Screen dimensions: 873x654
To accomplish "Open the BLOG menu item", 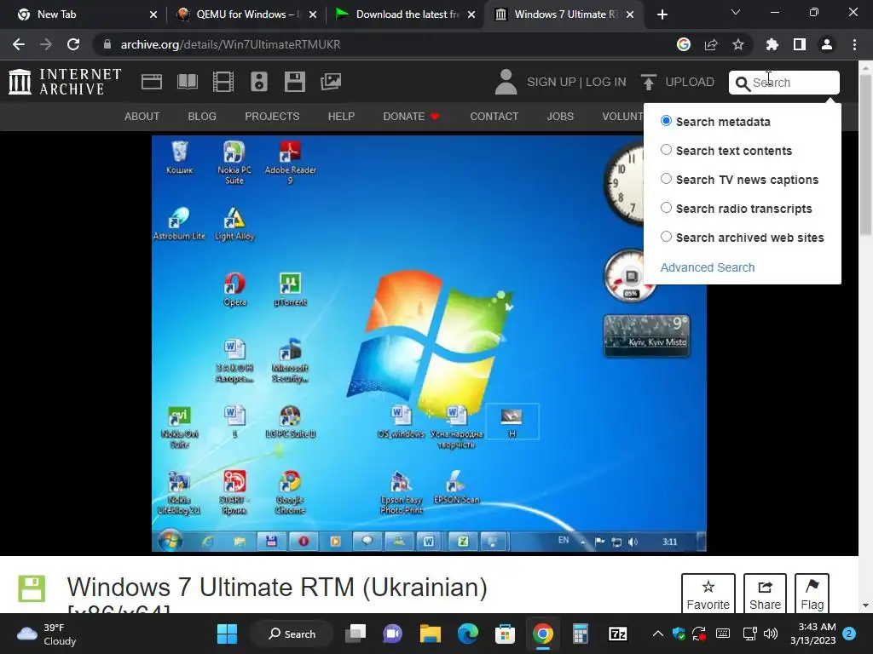I will pyautogui.click(x=202, y=116).
